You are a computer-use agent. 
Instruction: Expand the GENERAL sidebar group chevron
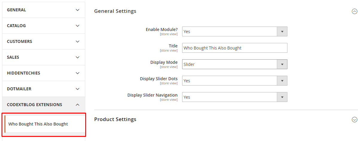(77, 10)
